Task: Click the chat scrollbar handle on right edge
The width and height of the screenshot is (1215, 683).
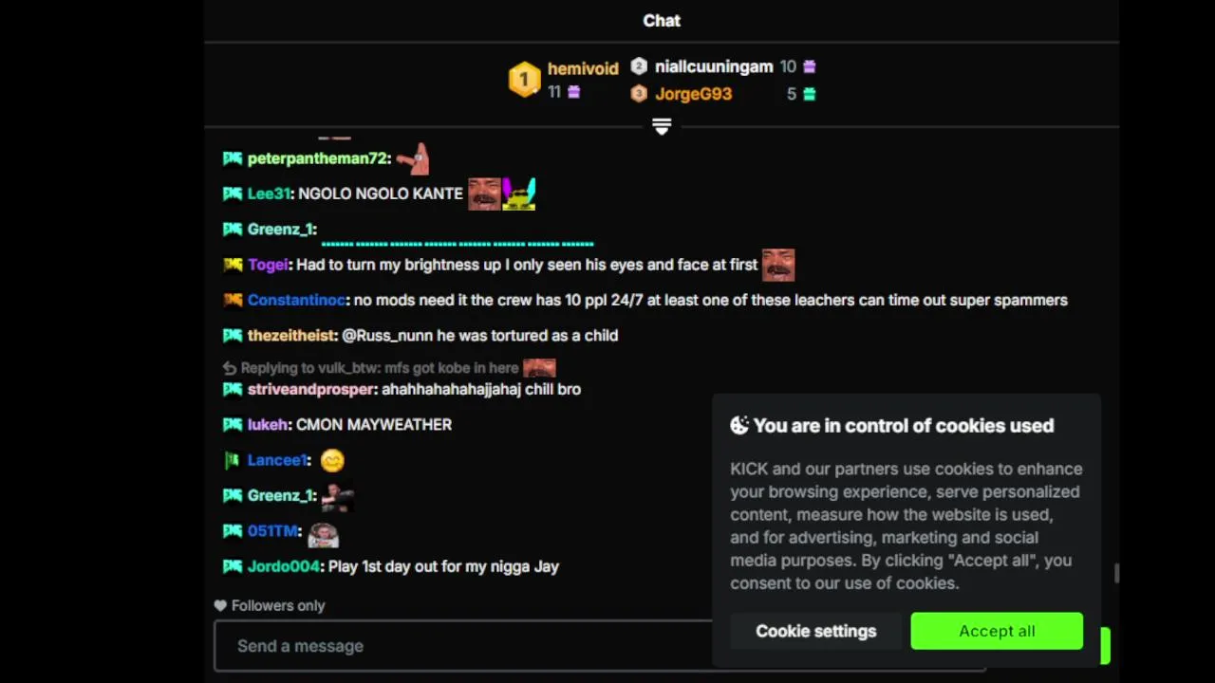Action: click(1116, 573)
